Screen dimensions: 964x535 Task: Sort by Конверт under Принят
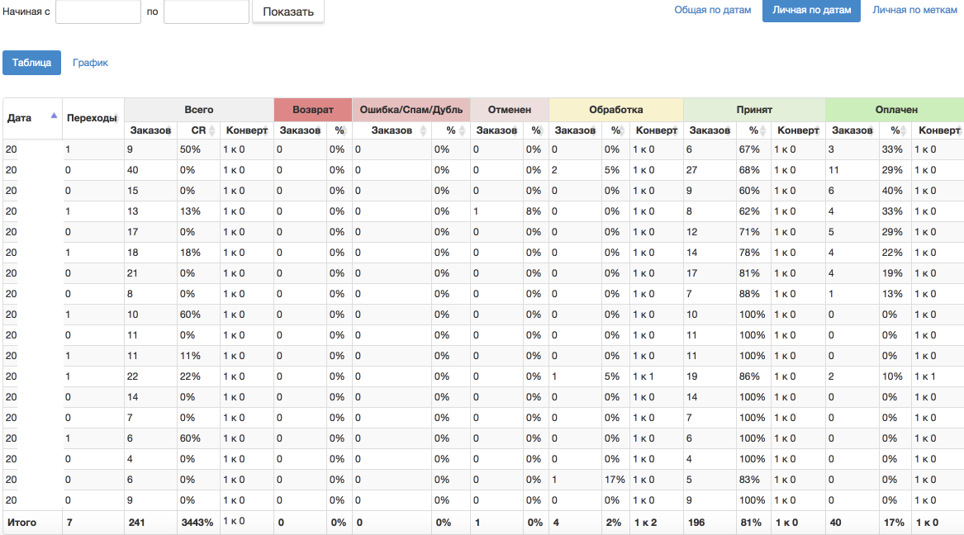(797, 130)
